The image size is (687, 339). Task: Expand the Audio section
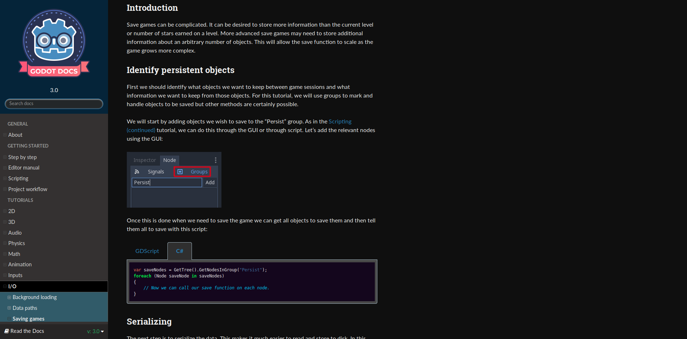click(4, 232)
